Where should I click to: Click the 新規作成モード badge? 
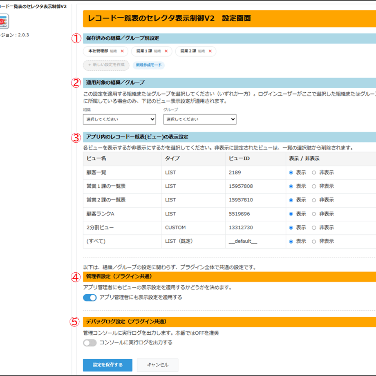coord(149,65)
